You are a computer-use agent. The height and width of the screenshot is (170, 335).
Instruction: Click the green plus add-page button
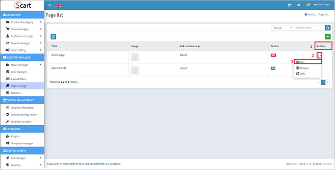[328, 37]
